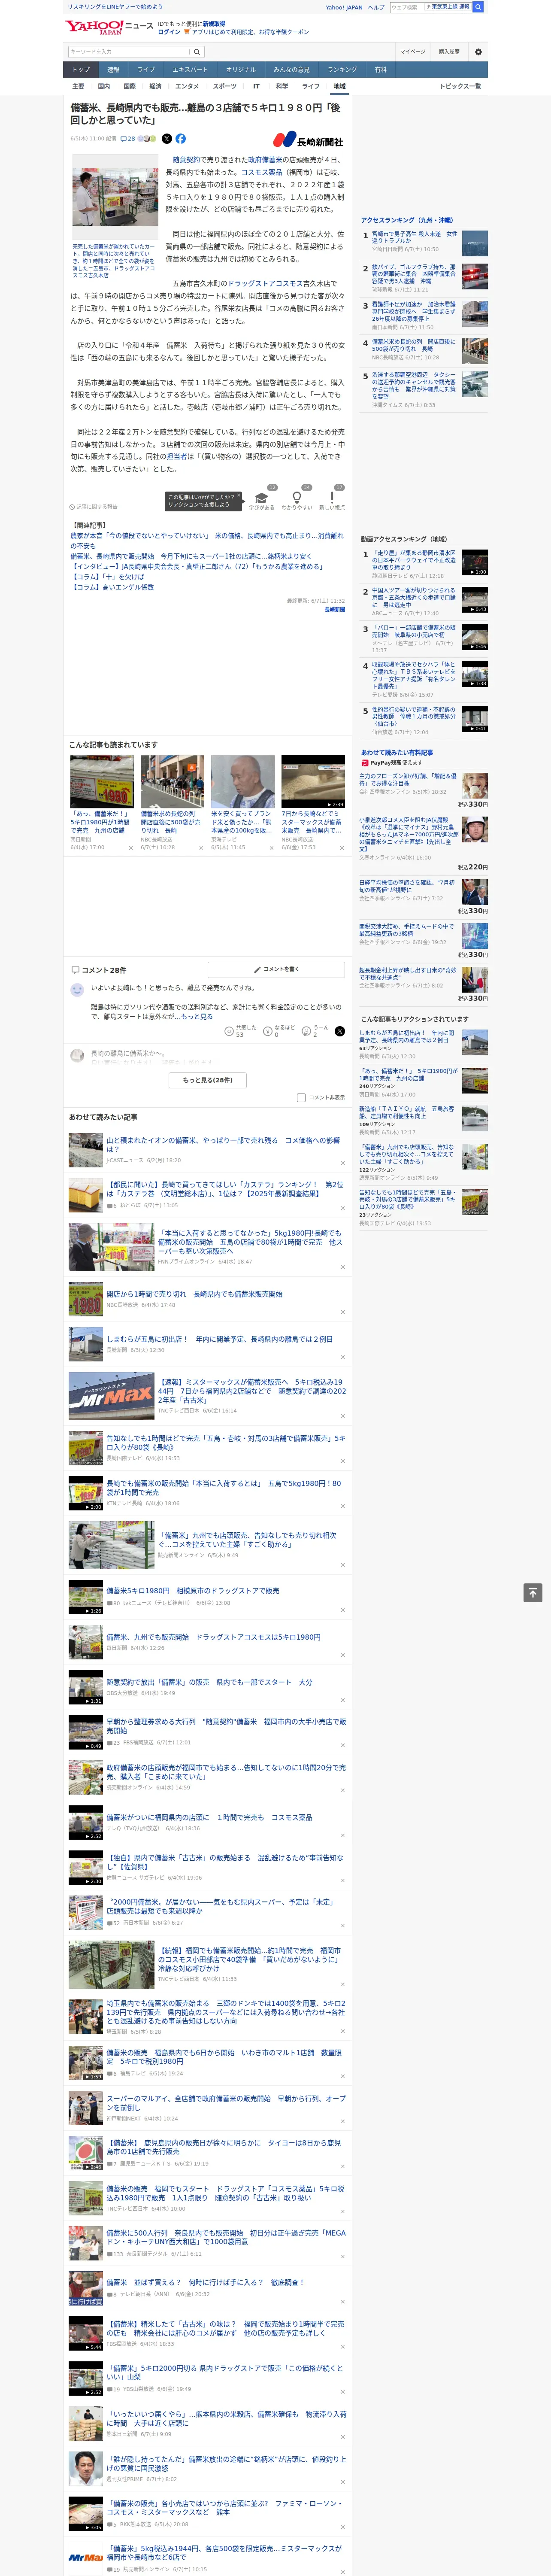Open 科学 category
The height and width of the screenshot is (2576, 551).
coord(282,86)
